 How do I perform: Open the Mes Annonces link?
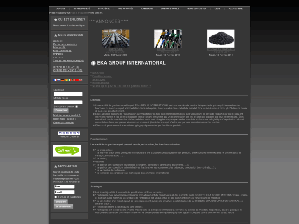62,51
